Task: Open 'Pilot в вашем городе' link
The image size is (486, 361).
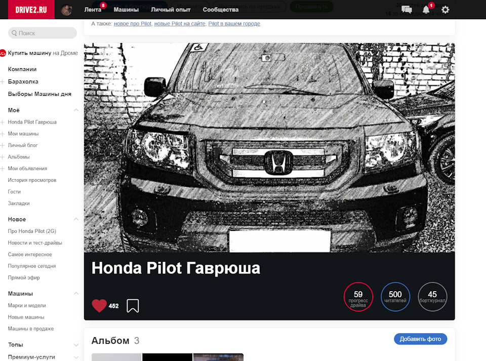Action: click(234, 24)
